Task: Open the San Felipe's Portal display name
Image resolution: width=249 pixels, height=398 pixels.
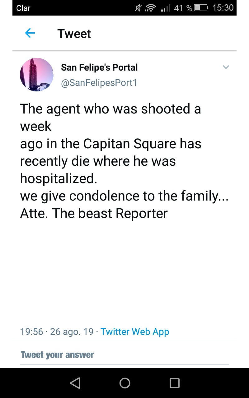Action: [x=99, y=67]
